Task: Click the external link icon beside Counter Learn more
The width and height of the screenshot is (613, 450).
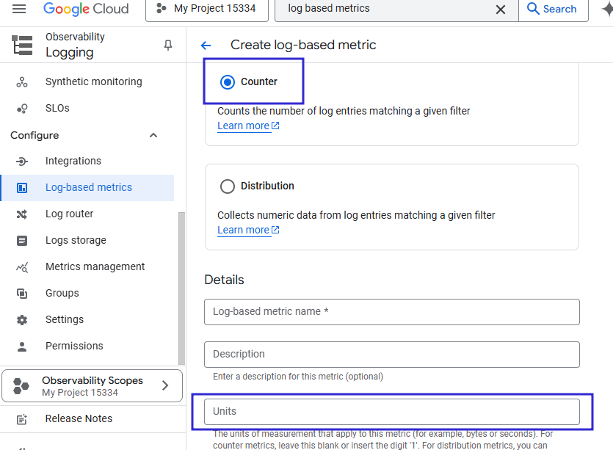Action: [x=275, y=126]
